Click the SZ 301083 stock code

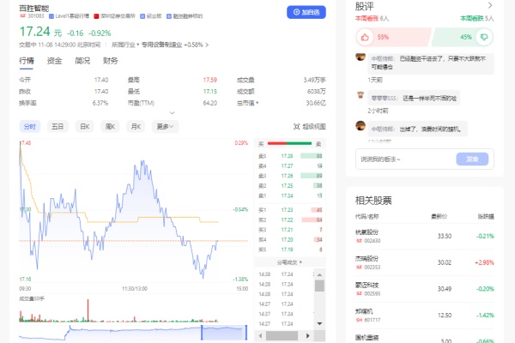click(32, 15)
